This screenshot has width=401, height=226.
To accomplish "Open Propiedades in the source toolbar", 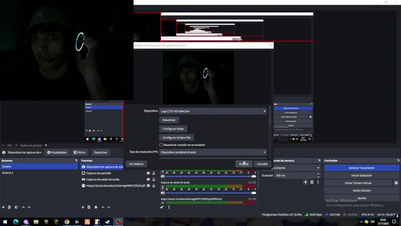I will [57, 152].
